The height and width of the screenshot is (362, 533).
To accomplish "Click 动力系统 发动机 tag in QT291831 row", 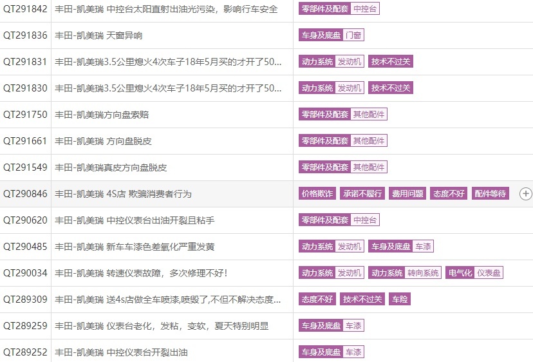I will pos(332,62).
